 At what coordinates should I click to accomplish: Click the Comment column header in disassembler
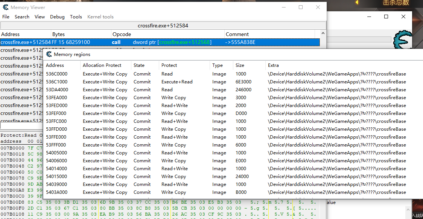[270, 34]
